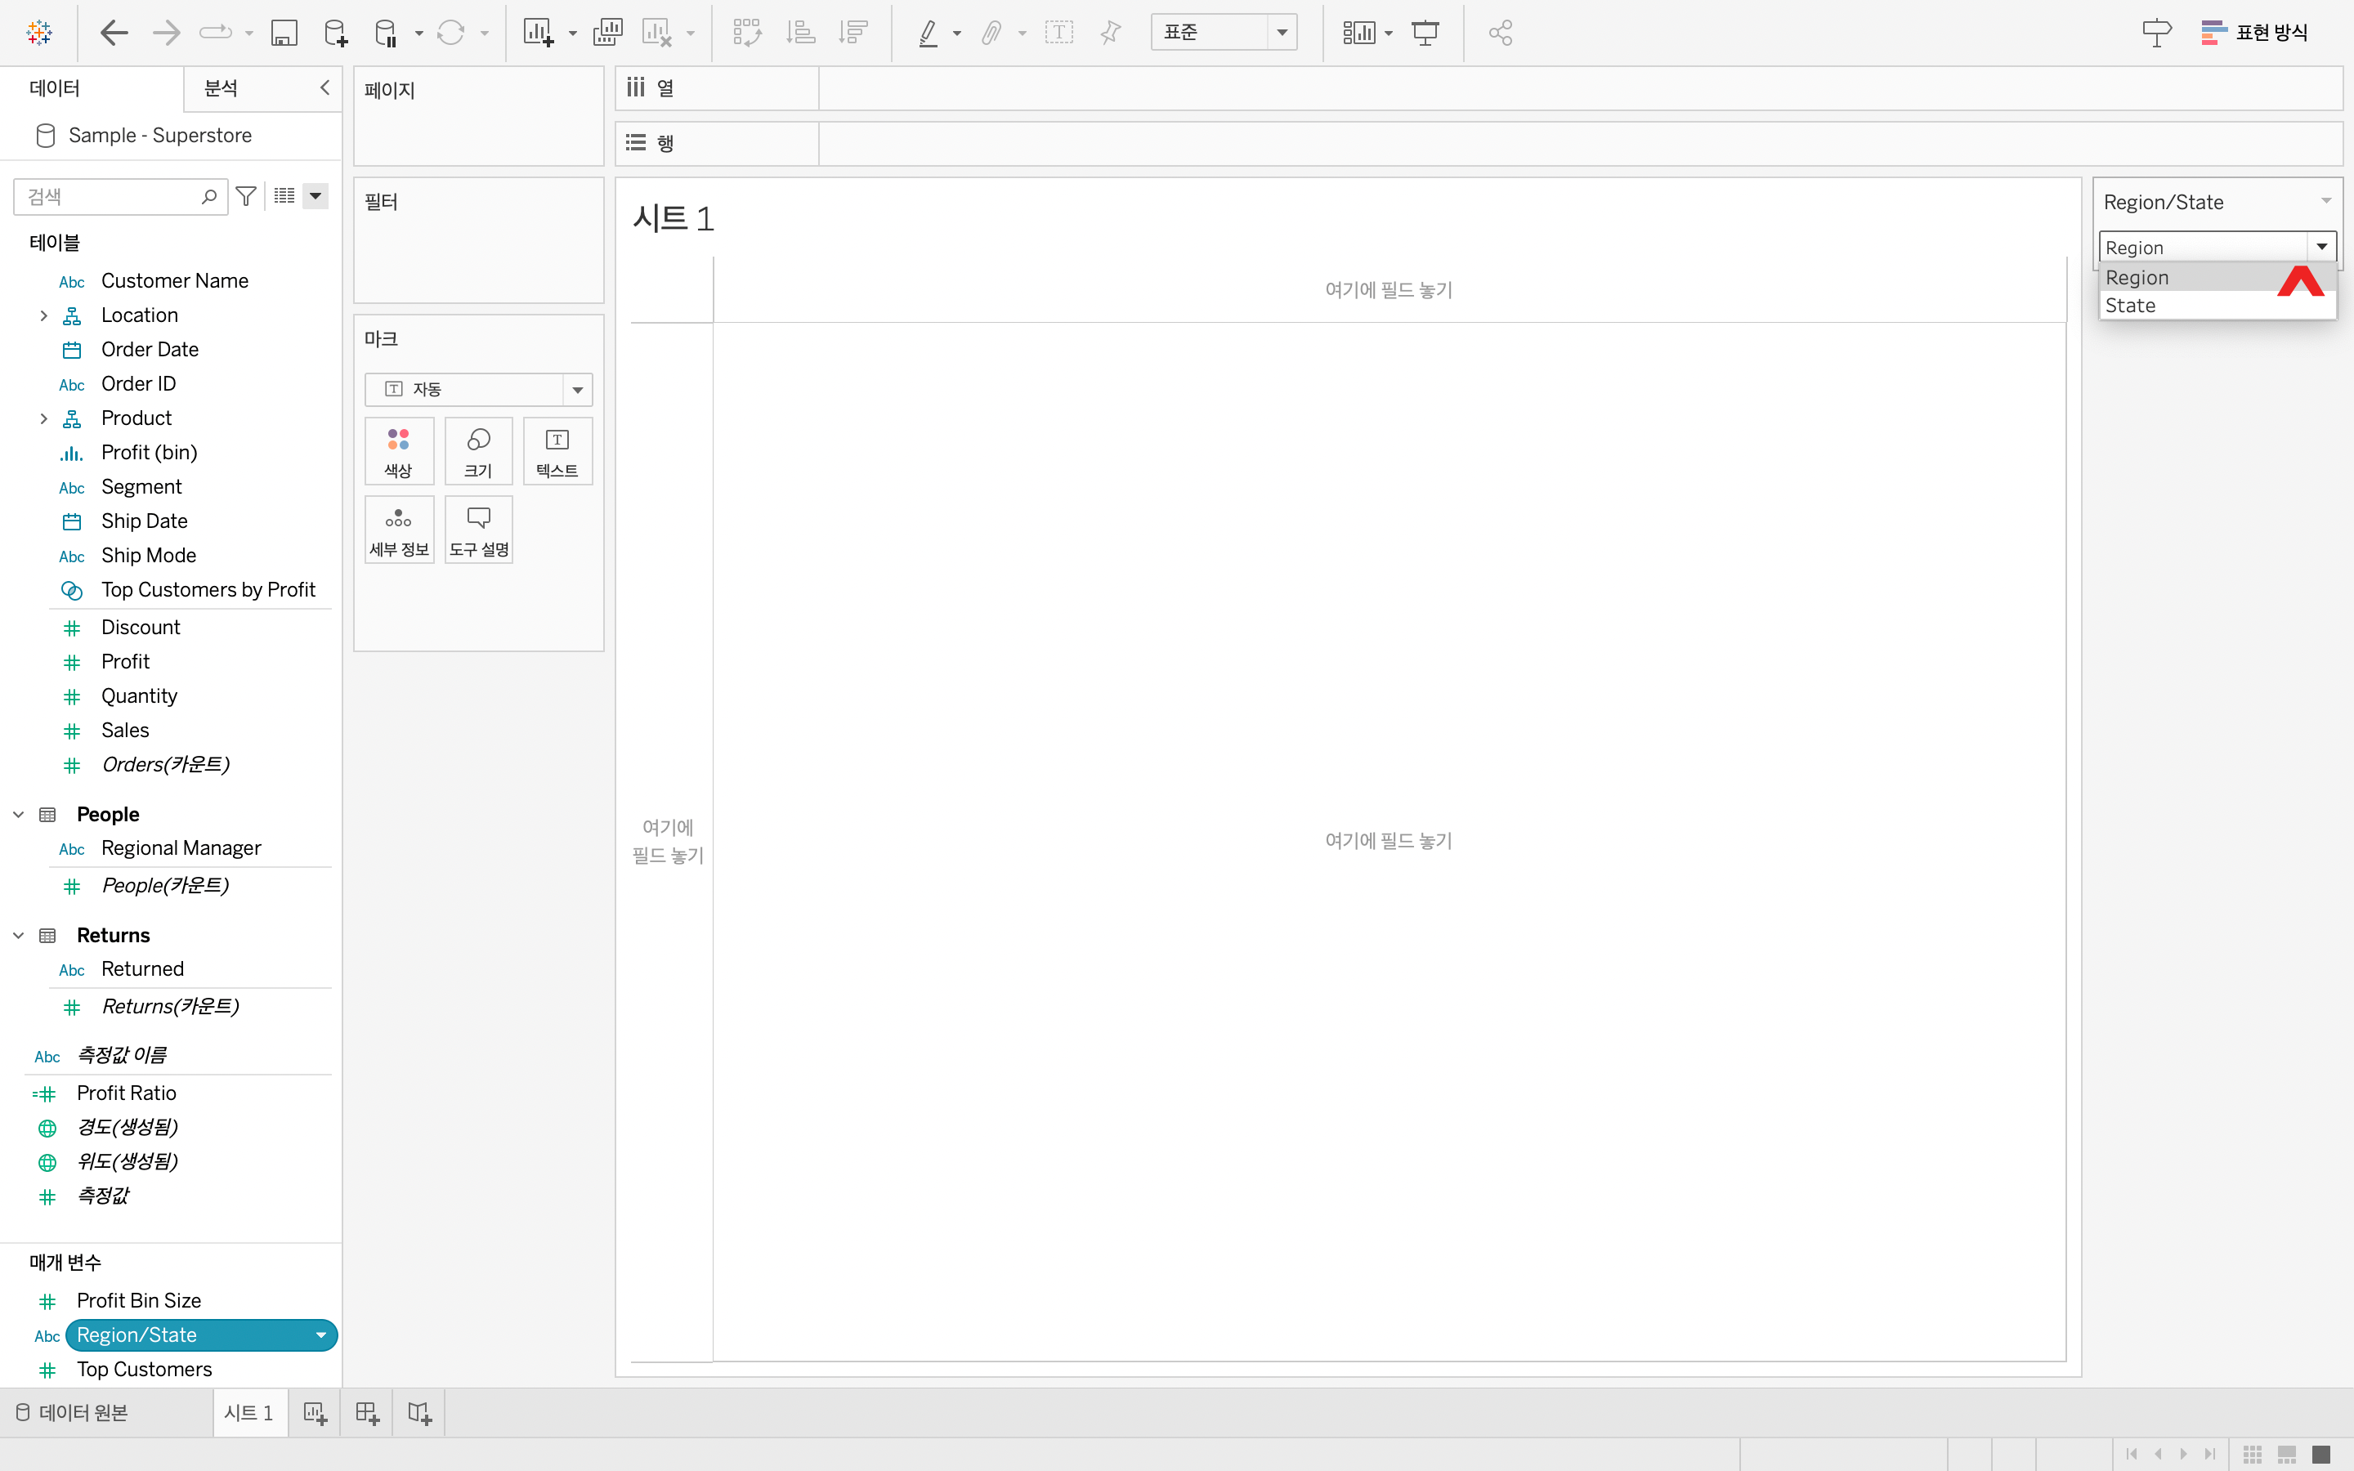
Task: Open the Fit (표준) dropdown
Action: pyautogui.click(x=1224, y=32)
